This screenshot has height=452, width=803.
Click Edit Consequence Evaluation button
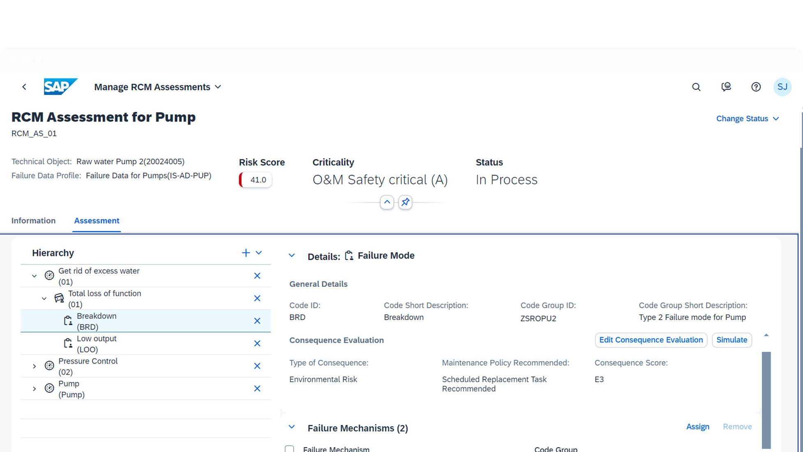click(x=651, y=340)
